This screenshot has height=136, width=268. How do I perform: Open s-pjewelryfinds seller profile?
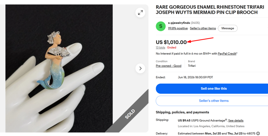(179, 23)
